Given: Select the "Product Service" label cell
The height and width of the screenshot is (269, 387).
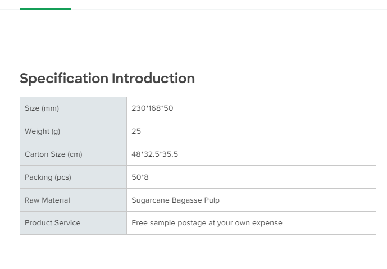Looking at the screenshot, I should [x=73, y=223].
